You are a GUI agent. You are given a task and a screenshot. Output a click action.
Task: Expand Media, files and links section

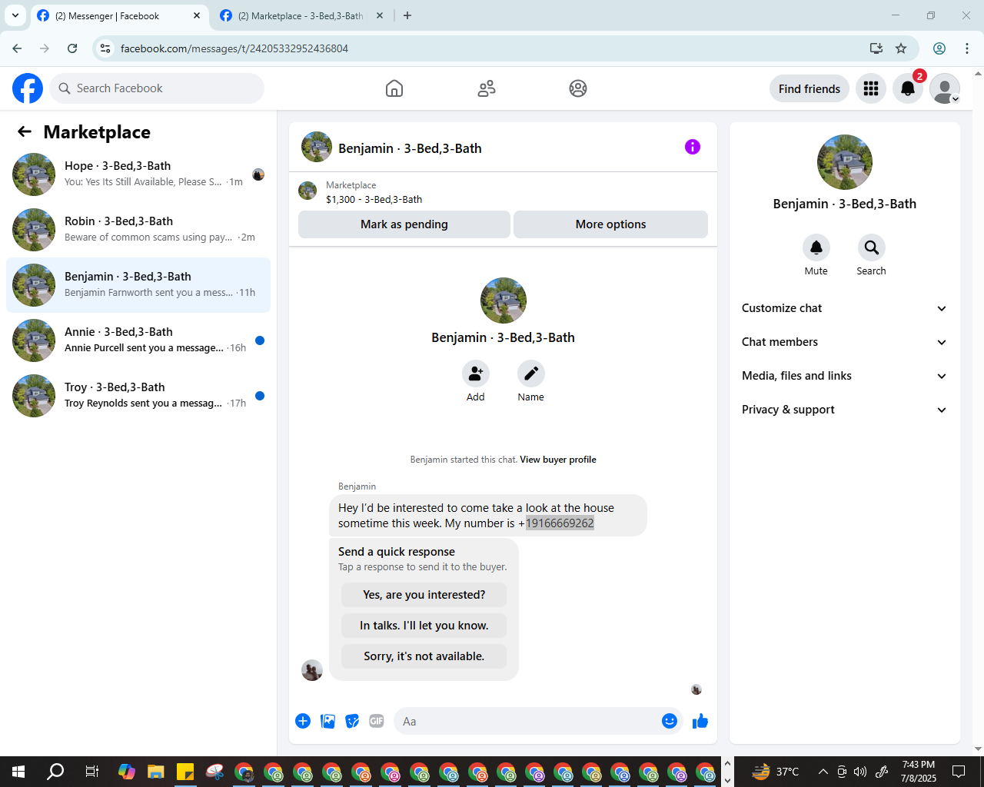845,376
